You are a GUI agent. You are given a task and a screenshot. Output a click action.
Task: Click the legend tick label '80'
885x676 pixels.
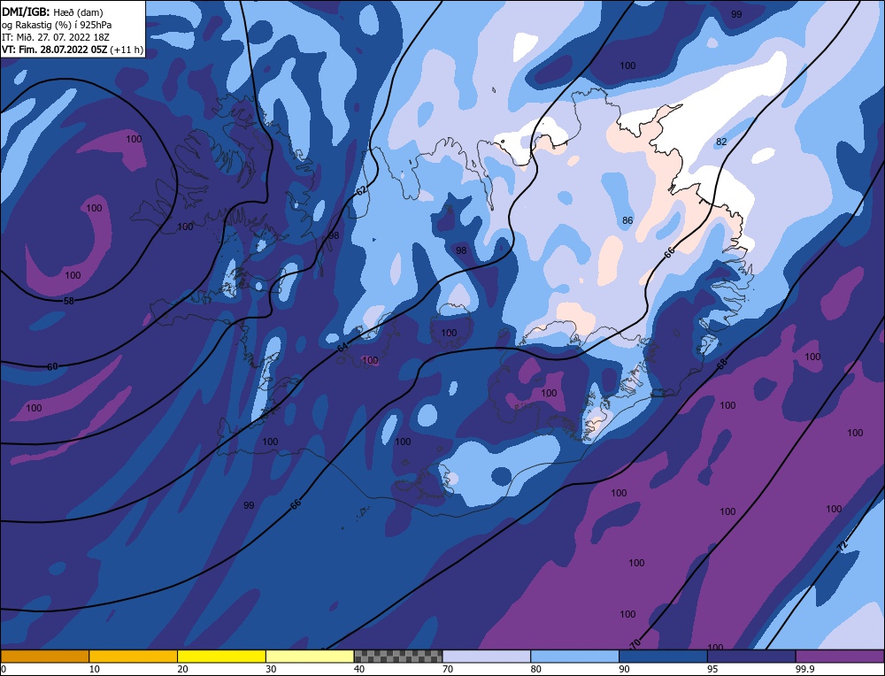point(536,669)
